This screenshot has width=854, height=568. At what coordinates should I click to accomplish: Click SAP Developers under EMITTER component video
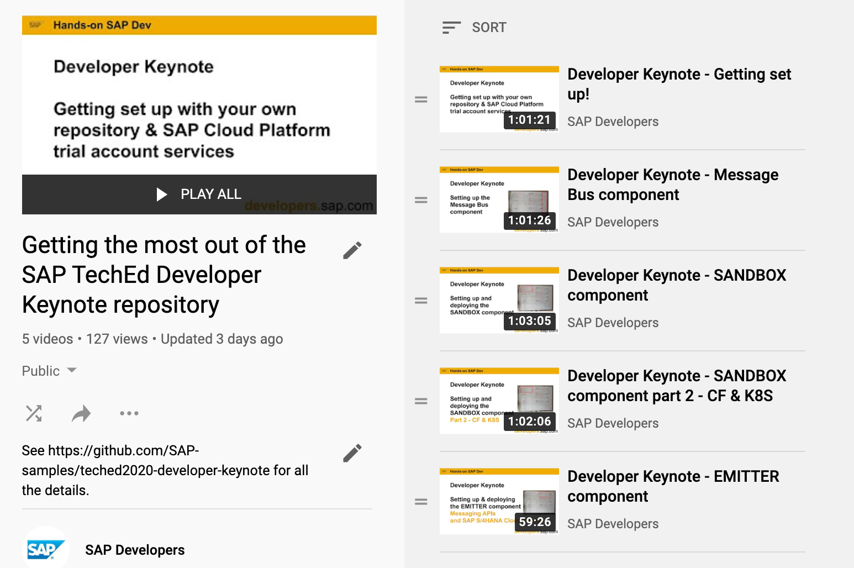coord(613,524)
